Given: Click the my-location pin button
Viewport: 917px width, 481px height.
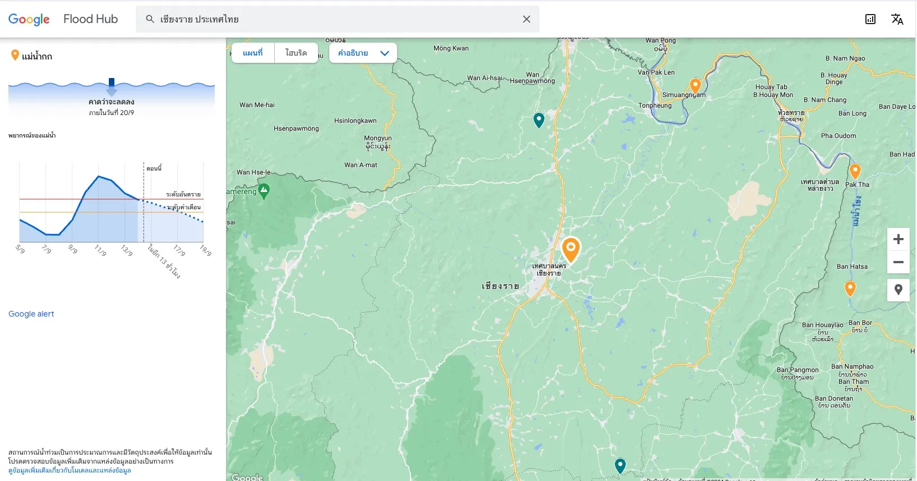Looking at the screenshot, I should pyautogui.click(x=898, y=290).
